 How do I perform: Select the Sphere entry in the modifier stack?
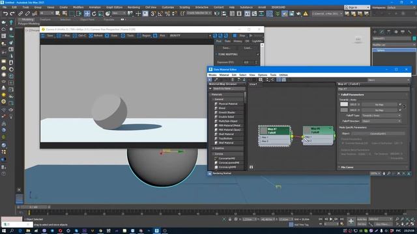394,50
